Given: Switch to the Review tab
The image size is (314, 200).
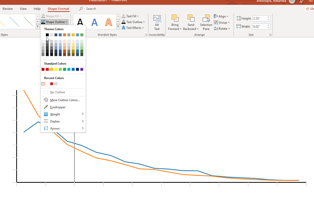Looking at the screenshot, I should [8, 9].
